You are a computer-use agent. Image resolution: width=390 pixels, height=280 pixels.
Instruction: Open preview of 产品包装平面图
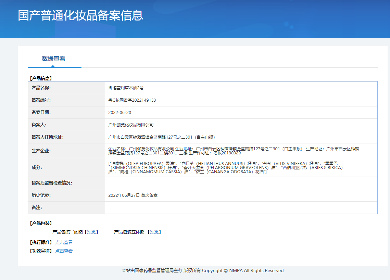click(91, 232)
